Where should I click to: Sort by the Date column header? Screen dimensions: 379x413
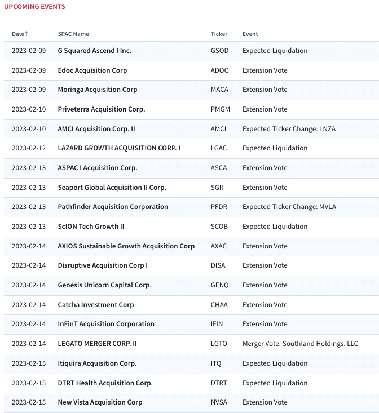tap(20, 34)
